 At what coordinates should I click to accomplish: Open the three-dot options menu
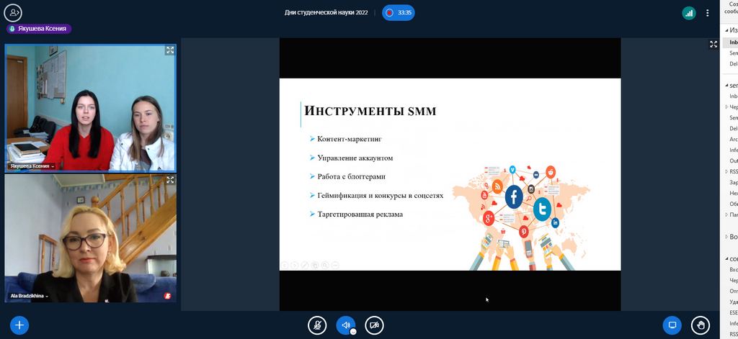pos(708,13)
